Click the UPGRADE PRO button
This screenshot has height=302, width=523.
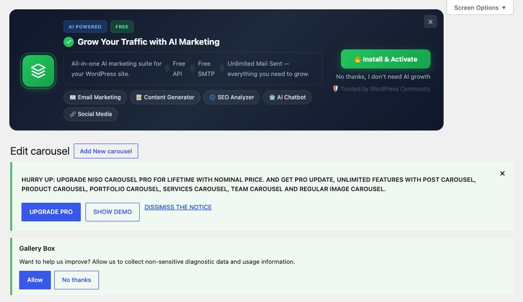51,212
